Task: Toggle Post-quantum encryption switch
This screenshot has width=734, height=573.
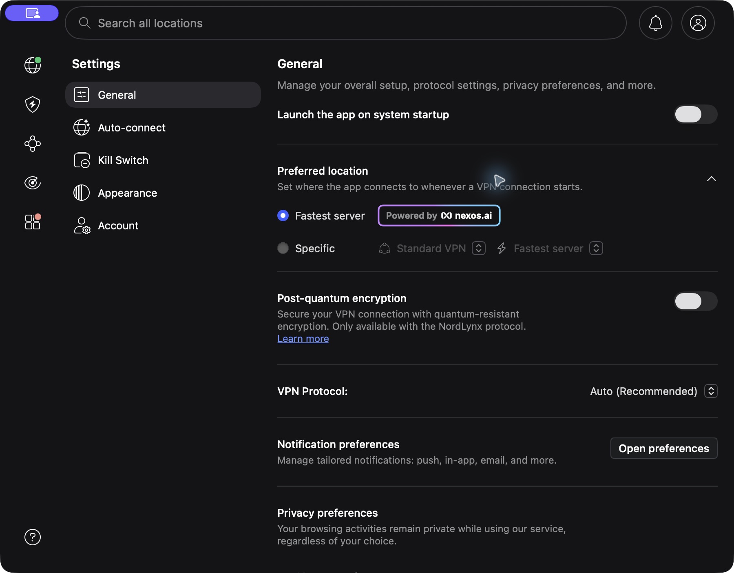Action: pyautogui.click(x=696, y=301)
